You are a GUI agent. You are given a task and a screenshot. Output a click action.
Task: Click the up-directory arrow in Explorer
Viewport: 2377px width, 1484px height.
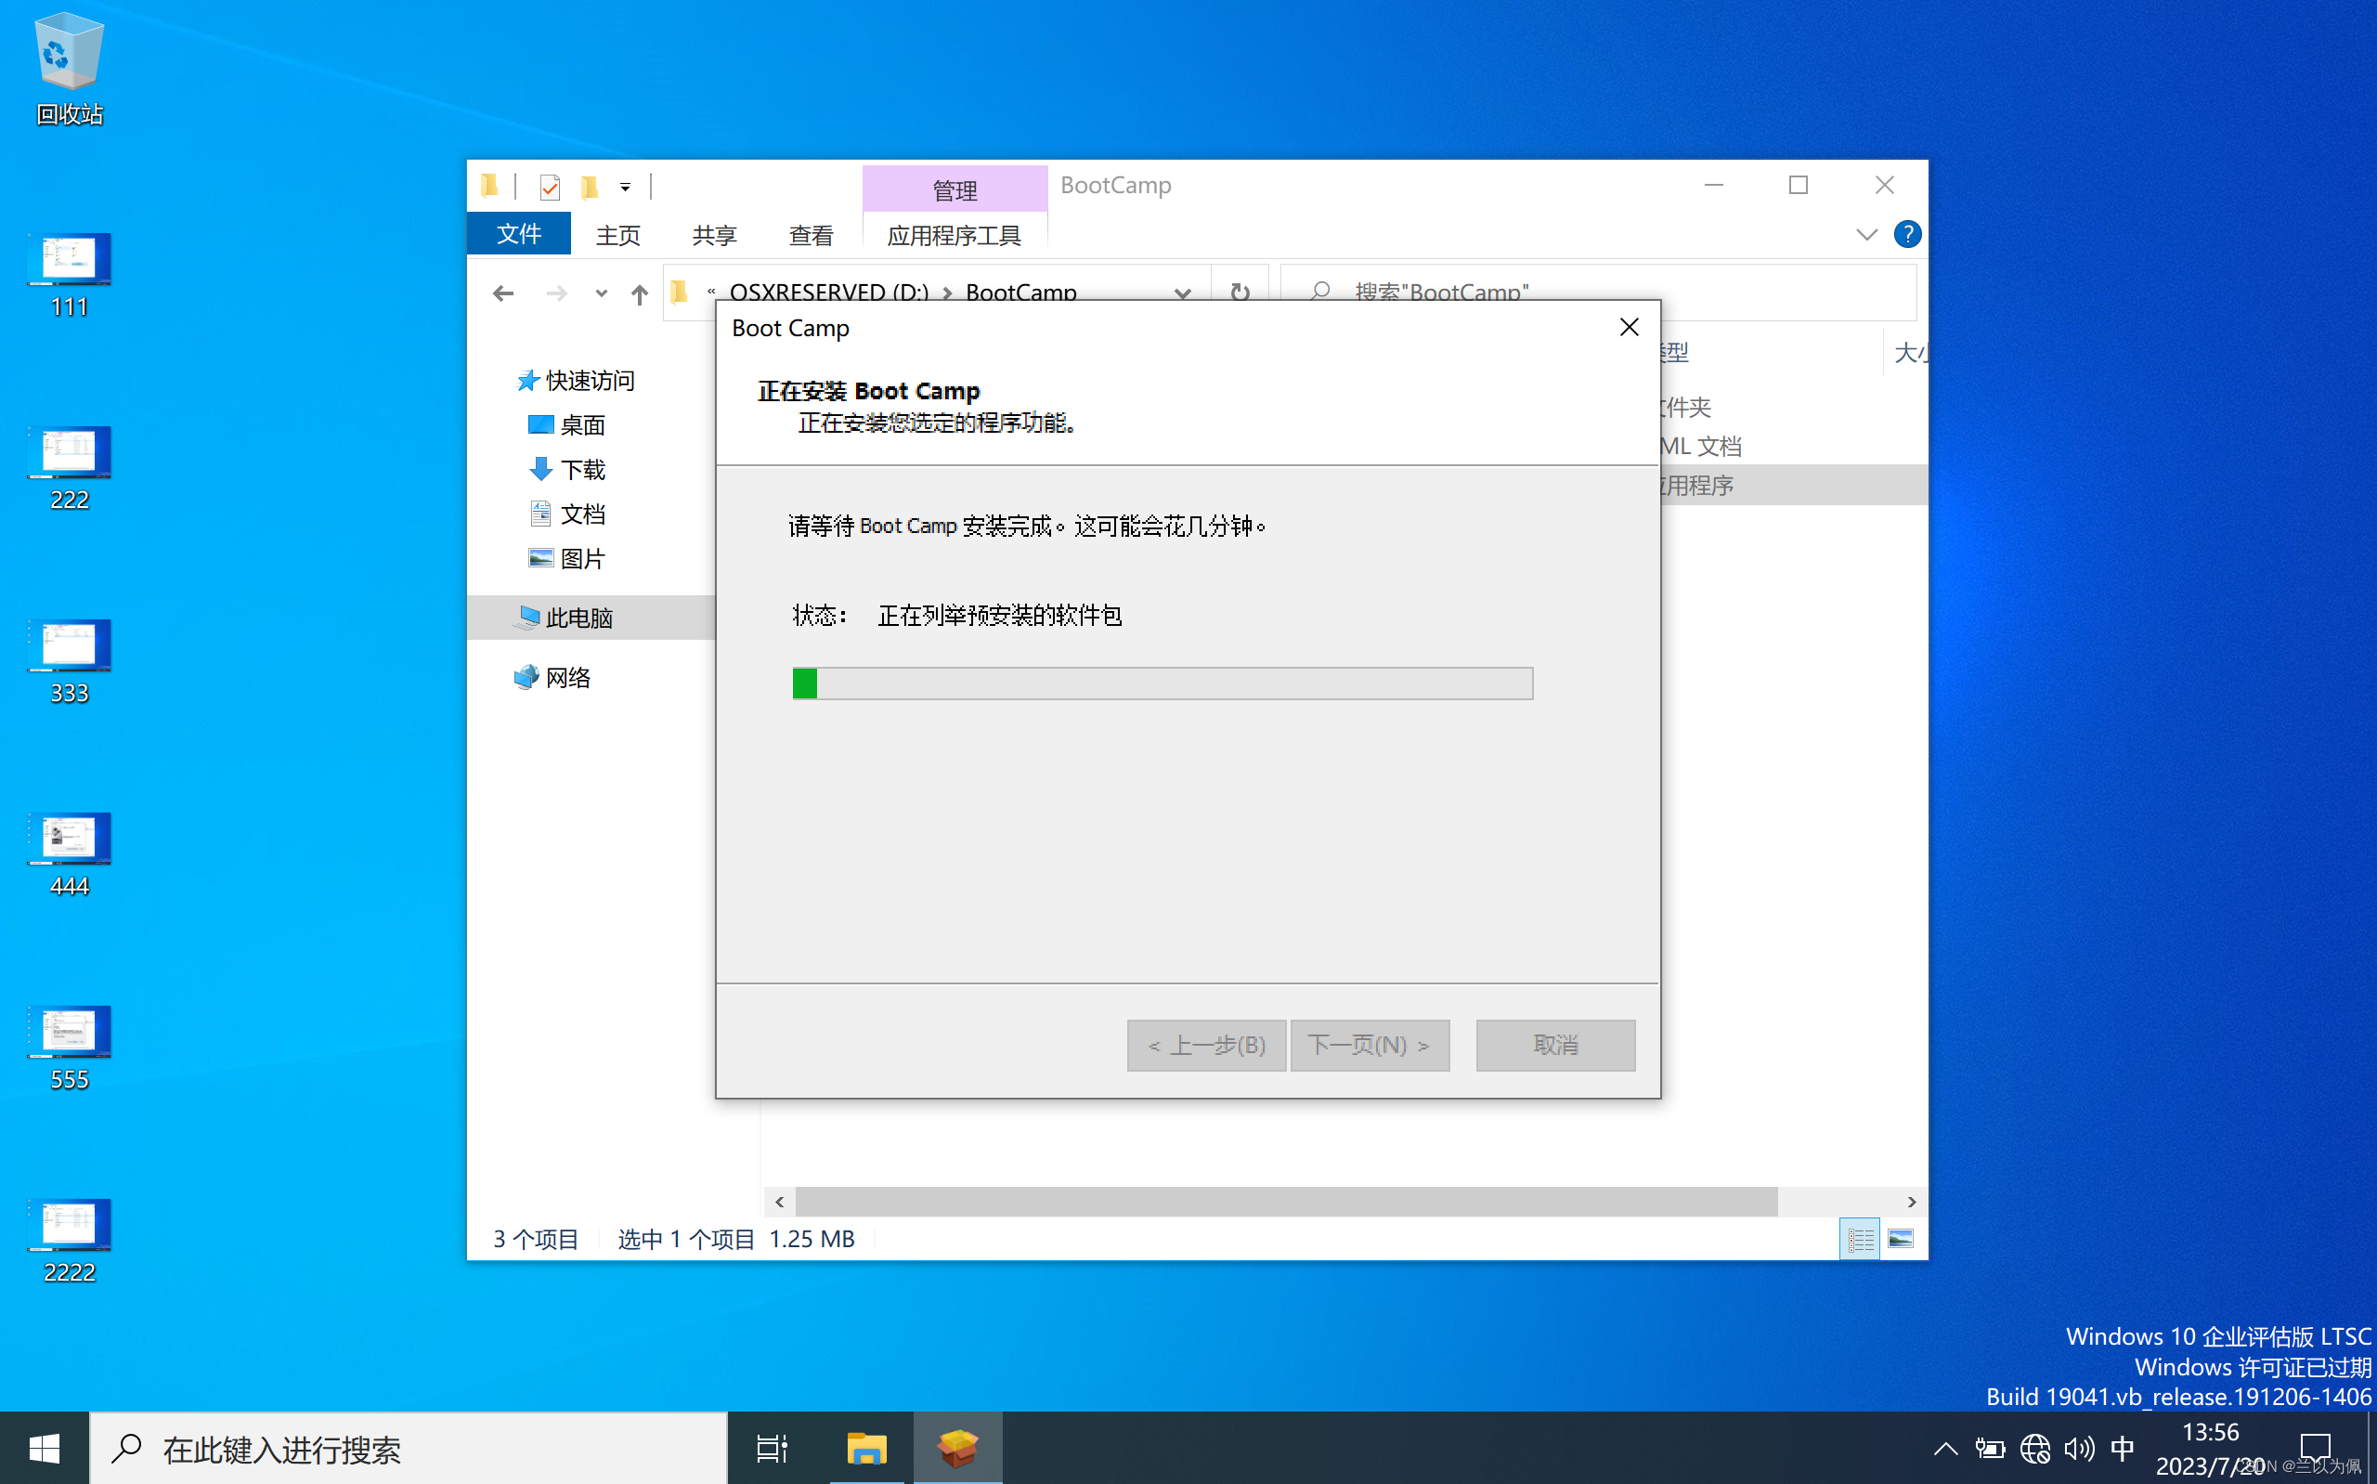pos(640,293)
